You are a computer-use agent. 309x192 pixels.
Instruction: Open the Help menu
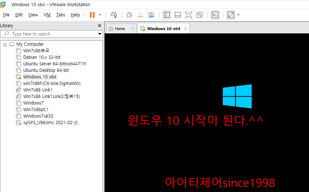[75, 15]
